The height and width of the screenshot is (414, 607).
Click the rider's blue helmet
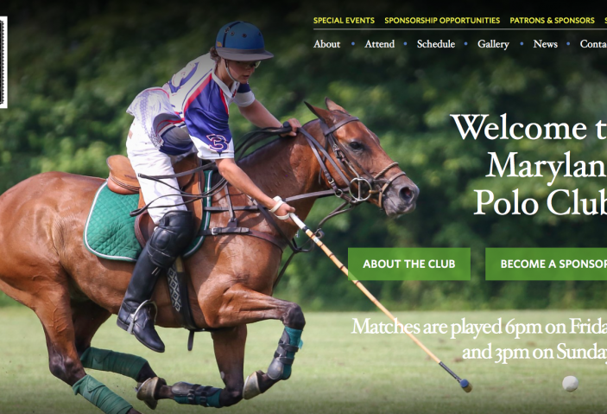(243, 41)
